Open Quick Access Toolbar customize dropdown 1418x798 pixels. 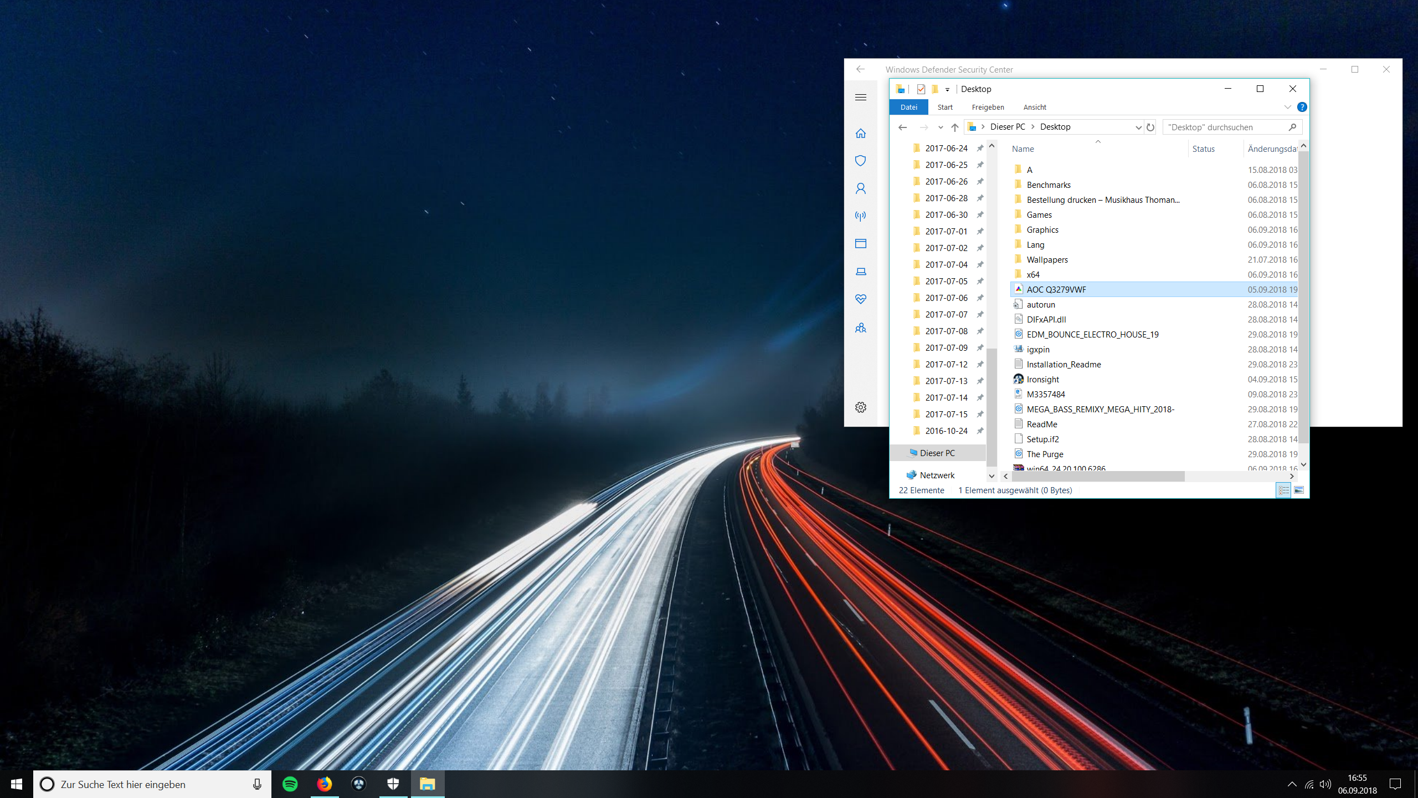click(x=947, y=89)
